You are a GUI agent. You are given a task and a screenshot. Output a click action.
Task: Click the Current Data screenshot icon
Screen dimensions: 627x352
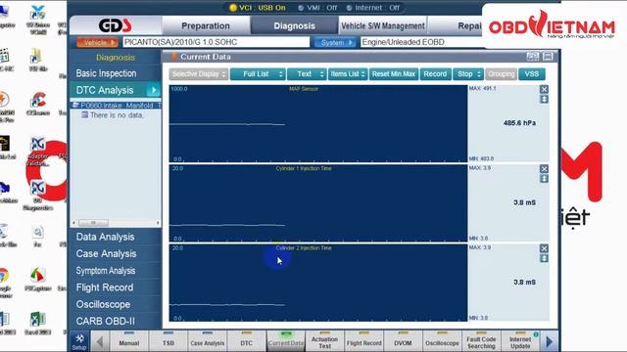pyautogui.click(x=533, y=57)
